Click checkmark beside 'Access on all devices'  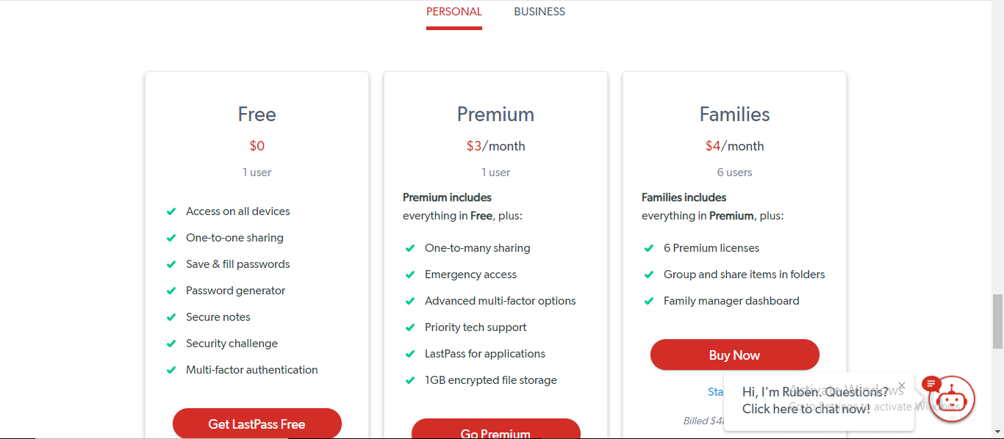(x=171, y=211)
